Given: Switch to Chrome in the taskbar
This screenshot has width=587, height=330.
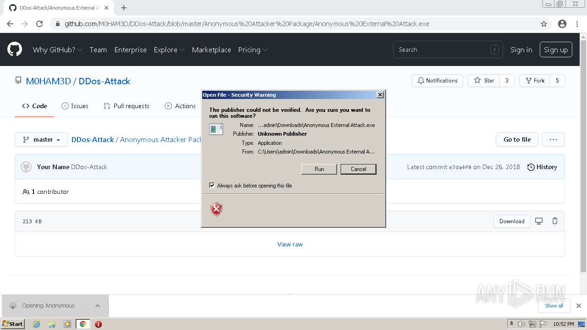Looking at the screenshot, I should [x=83, y=324].
